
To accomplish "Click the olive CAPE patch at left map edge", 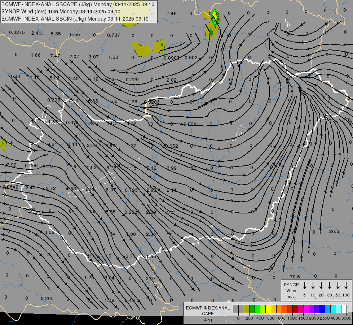I will pos(3,145).
